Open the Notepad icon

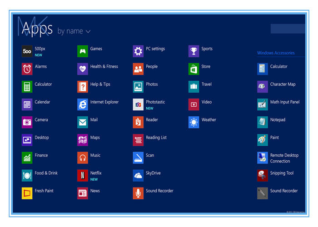[x=263, y=122]
